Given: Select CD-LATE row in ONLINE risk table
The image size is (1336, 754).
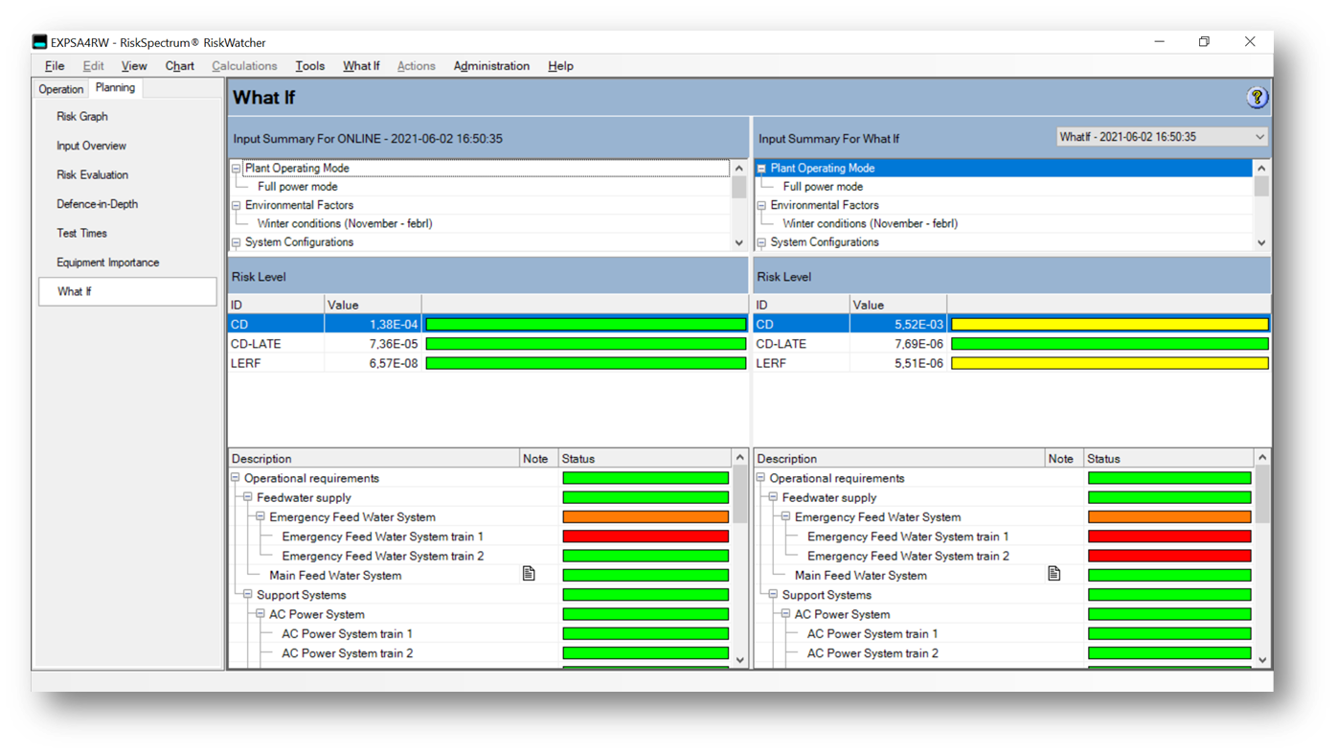Looking at the screenshot, I should [487, 344].
